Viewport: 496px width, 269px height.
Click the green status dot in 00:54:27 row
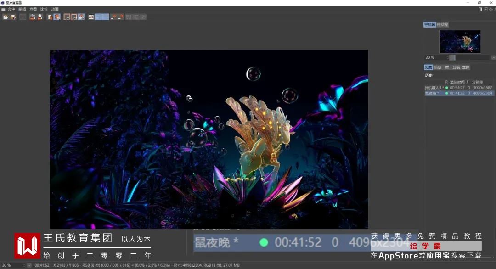click(447, 88)
